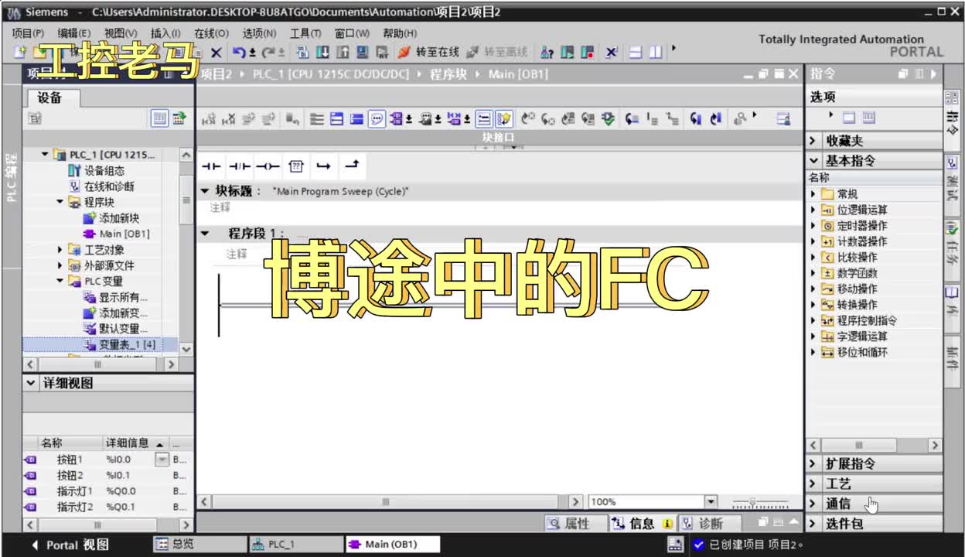Open Online & diagnostics item (在线和诊断)
The width and height of the screenshot is (965, 557).
click(109, 186)
